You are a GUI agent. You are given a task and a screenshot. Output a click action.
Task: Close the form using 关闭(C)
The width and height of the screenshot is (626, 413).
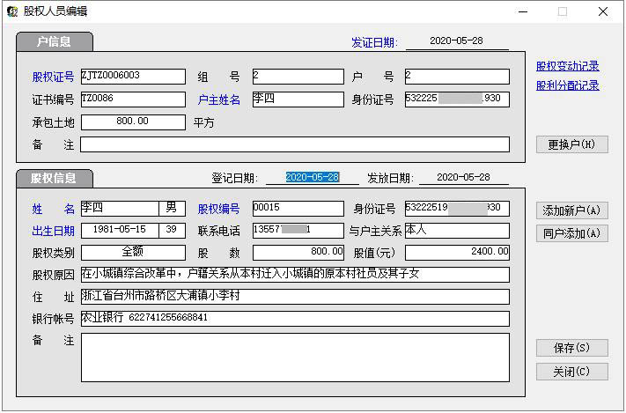click(571, 372)
